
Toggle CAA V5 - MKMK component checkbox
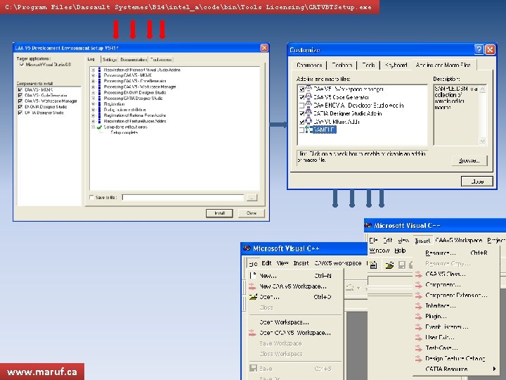pos(20,90)
